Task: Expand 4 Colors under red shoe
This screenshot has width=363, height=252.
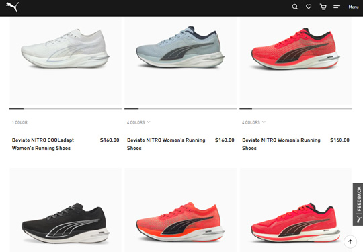Action: (253, 122)
